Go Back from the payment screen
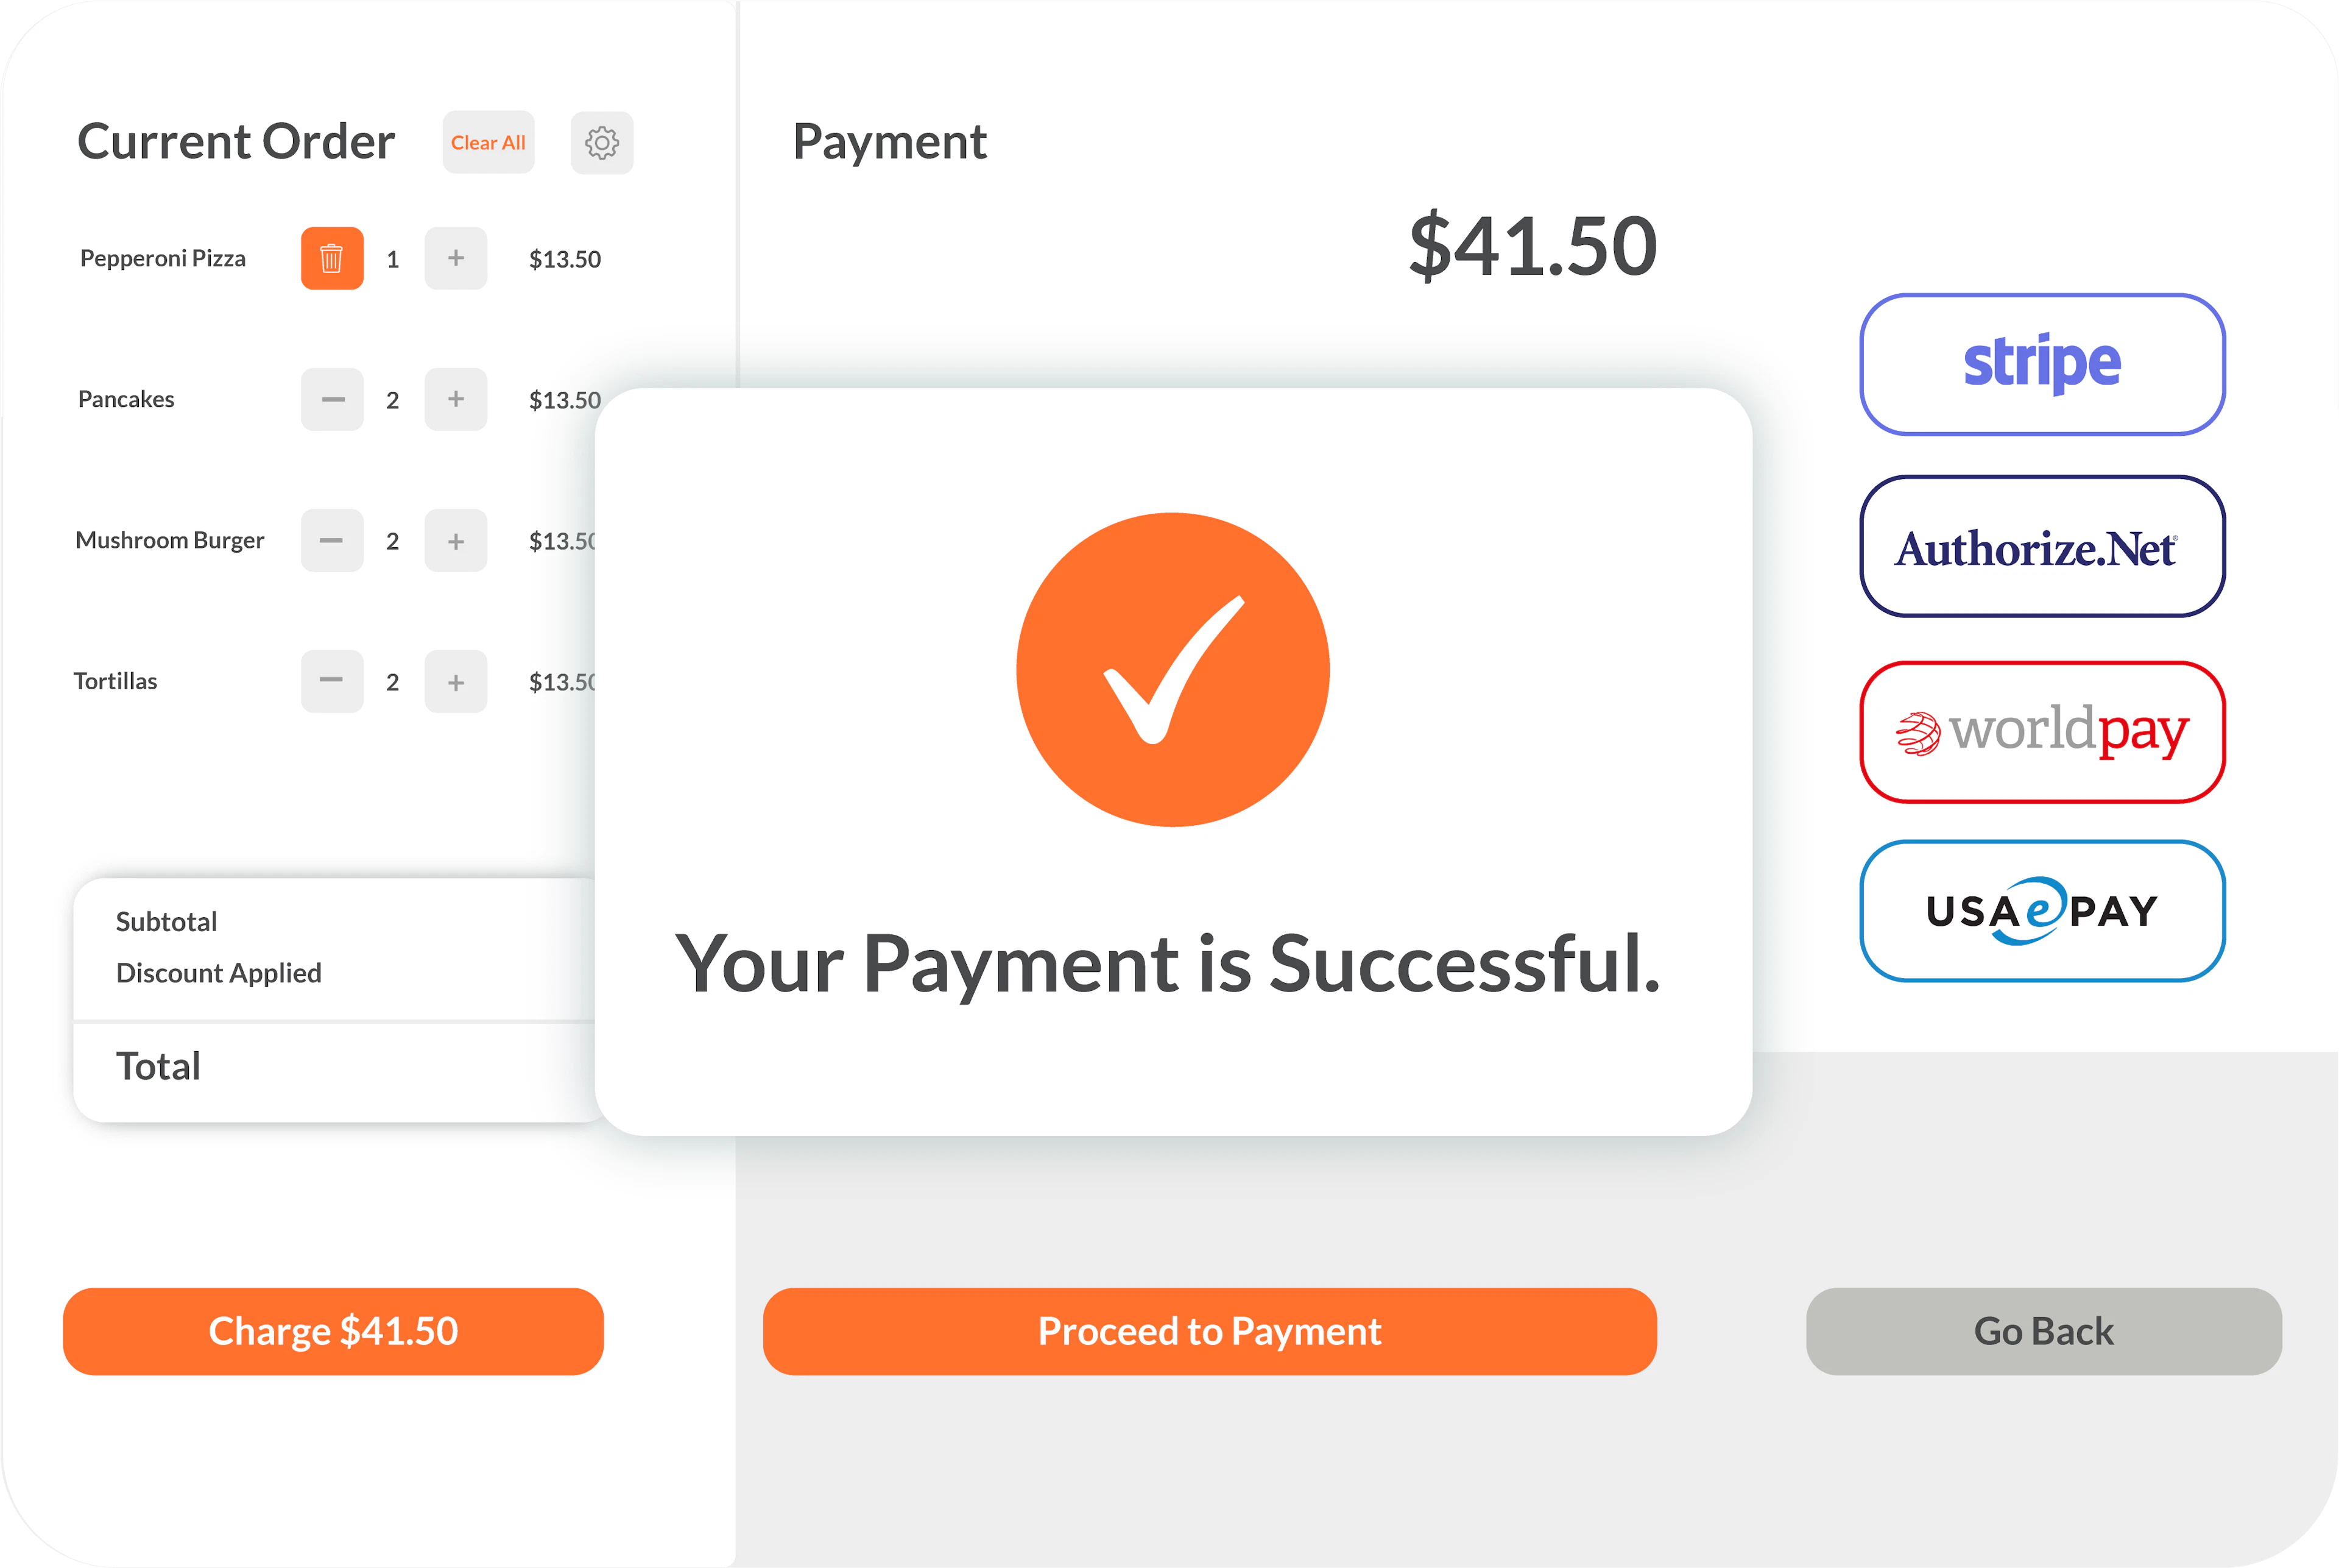Screen dimensions: 2339x1568 (x=2043, y=1331)
